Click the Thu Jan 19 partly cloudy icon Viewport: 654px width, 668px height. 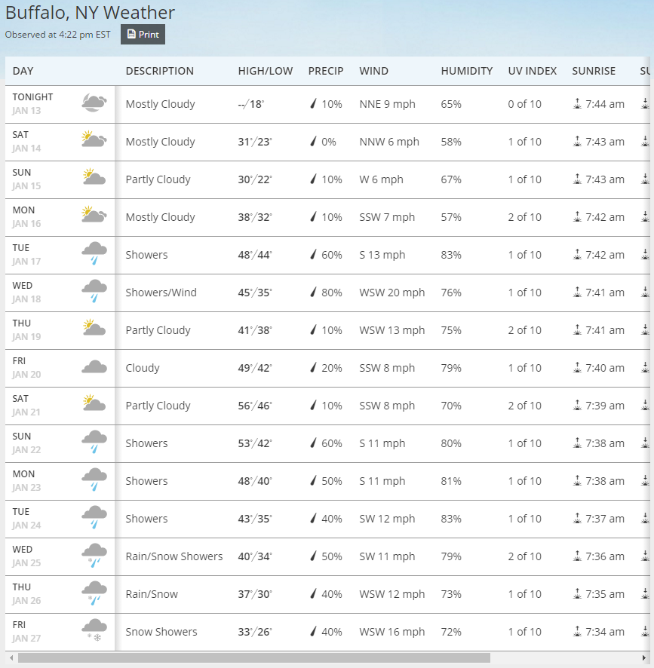(x=94, y=328)
